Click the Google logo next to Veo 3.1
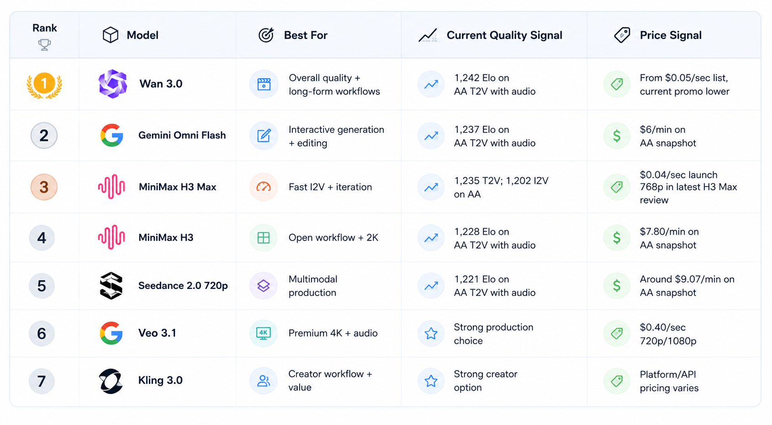 (x=111, y=333)
